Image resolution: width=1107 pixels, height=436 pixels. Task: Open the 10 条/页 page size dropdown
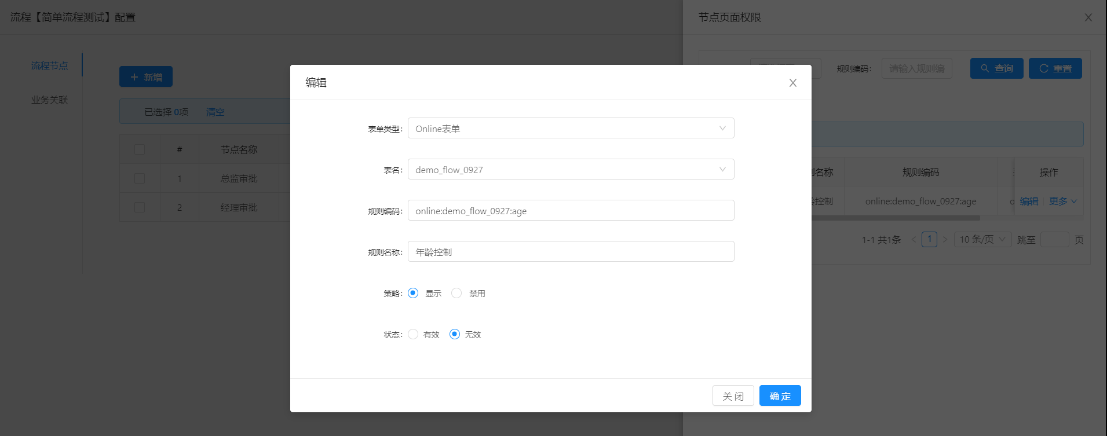(983, 239)
